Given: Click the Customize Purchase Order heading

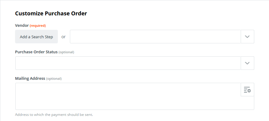Looking at the screenshot, I should point(51,13).
